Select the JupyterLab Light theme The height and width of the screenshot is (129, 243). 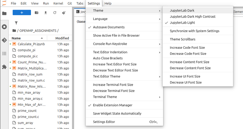click(x=182, y=23)
